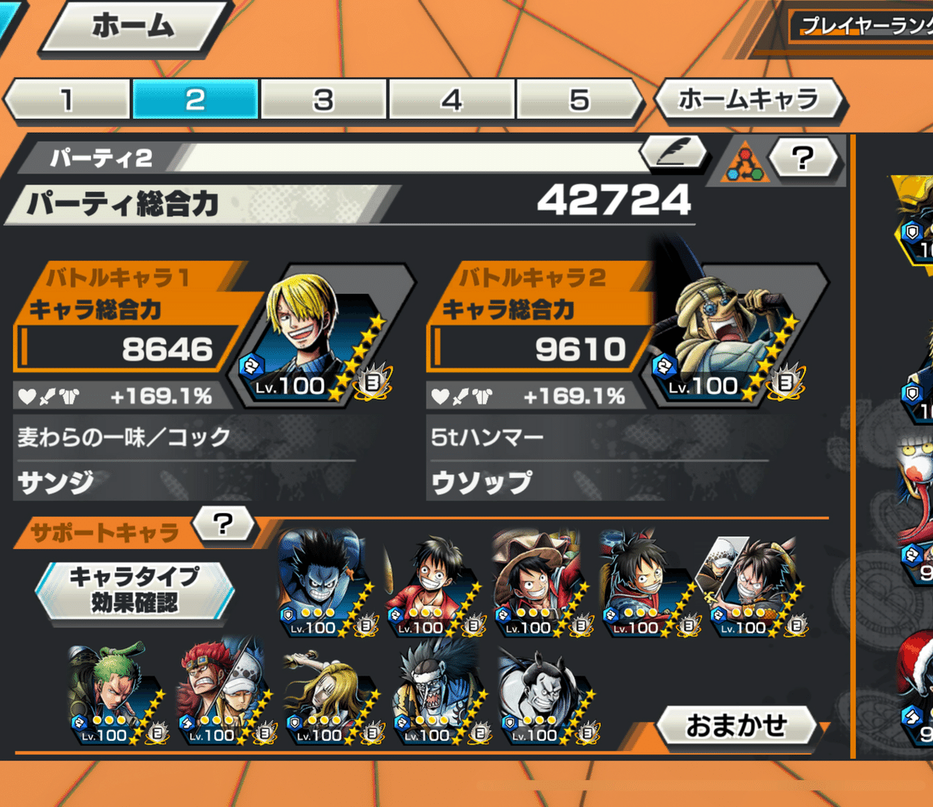Tap the Gear Fourth Luffy support icon
This screenshot has width=933, height=807.
(x=328, y=583)
